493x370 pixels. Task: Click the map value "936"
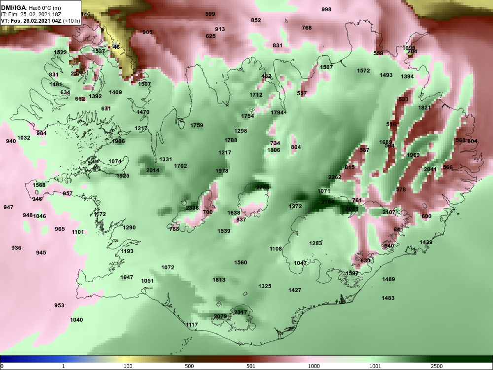click(16, 248)
